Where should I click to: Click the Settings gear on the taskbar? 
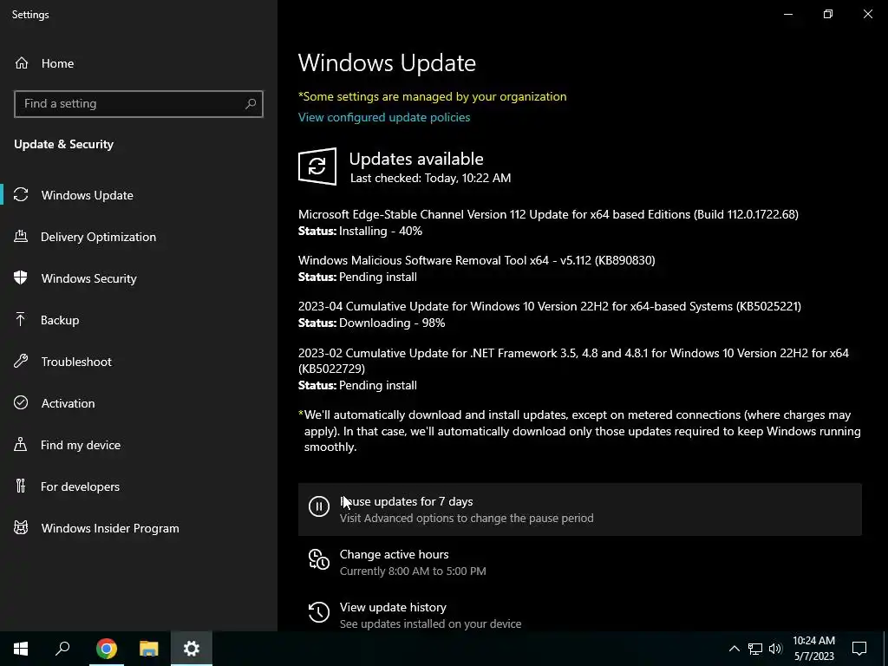(x=192, y=649)
